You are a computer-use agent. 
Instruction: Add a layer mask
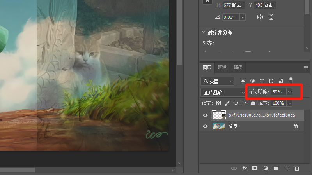tap(255, 168)
